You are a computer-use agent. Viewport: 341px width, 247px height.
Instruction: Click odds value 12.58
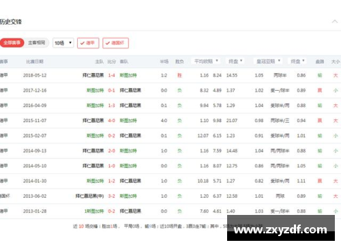point(232,196)
